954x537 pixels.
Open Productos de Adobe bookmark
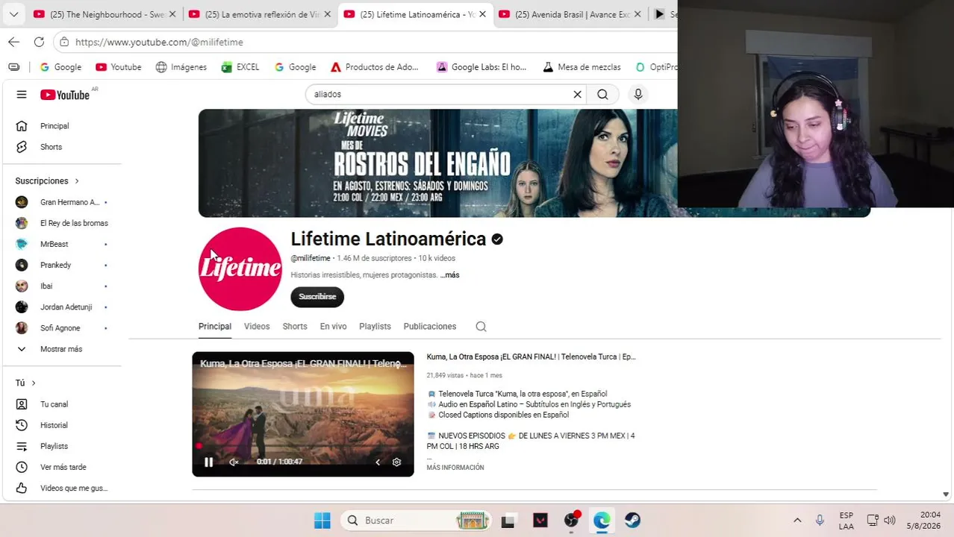374,67
